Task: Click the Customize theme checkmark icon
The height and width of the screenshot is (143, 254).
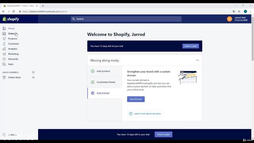Action: point(92,82)
